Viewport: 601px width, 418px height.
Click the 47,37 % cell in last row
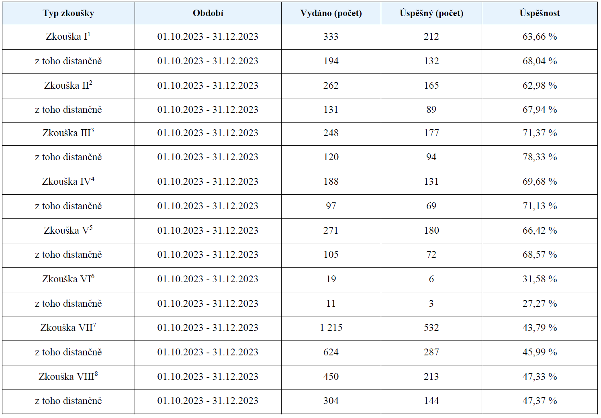pos(540,401)
